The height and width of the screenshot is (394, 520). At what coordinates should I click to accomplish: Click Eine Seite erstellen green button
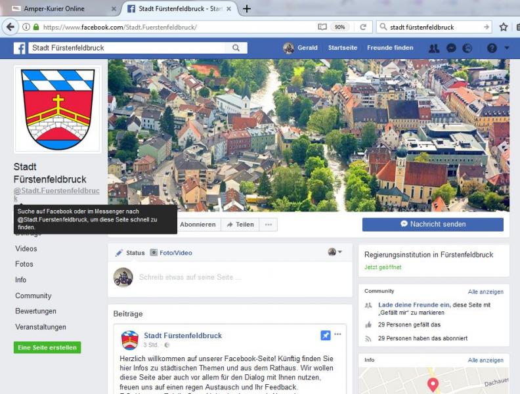pyautogui.click(x=47, y=347)
